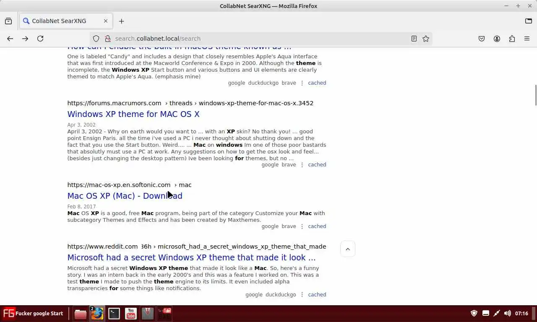
Task: Open the suit-and-tie app icon in taskbar
Action: tap(147, 314)
